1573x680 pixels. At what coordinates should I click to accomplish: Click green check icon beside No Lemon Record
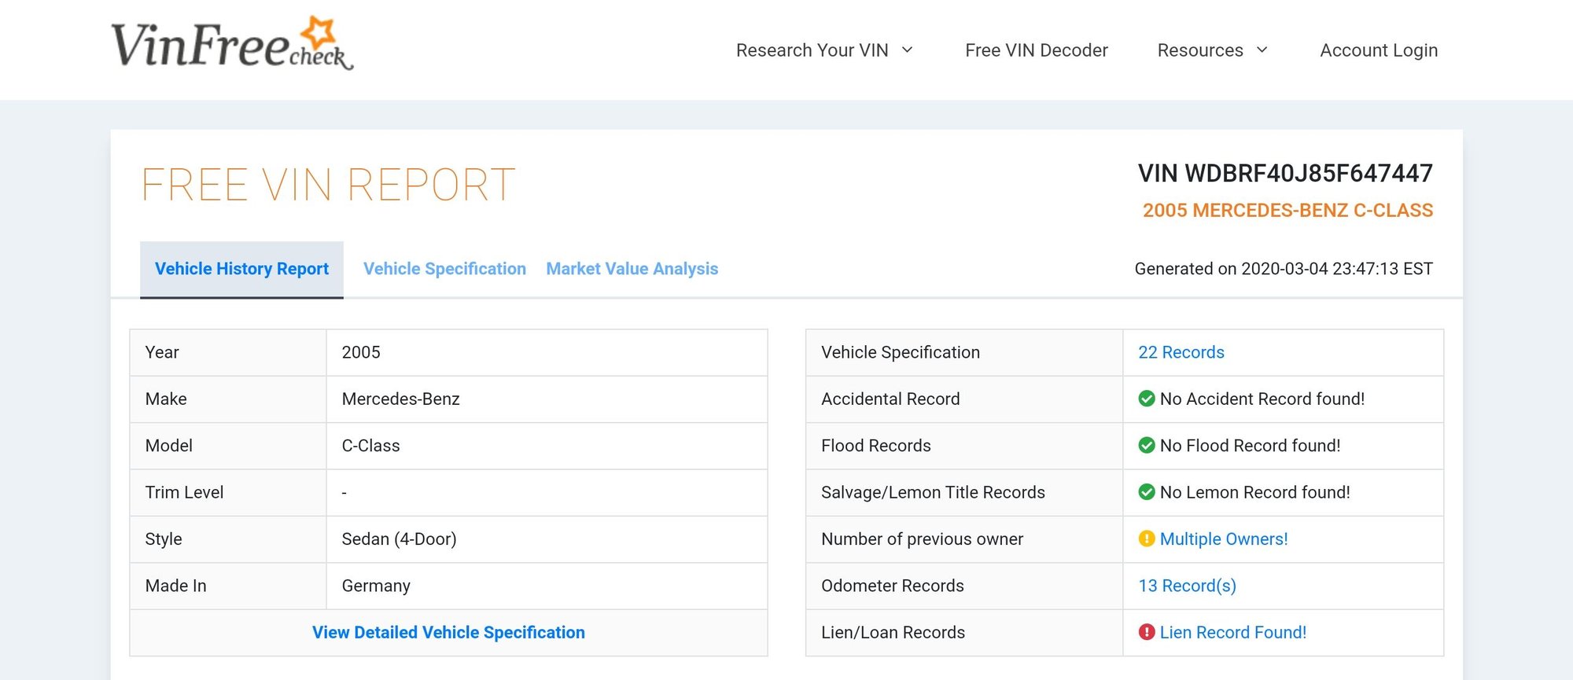coord(1147,492)
